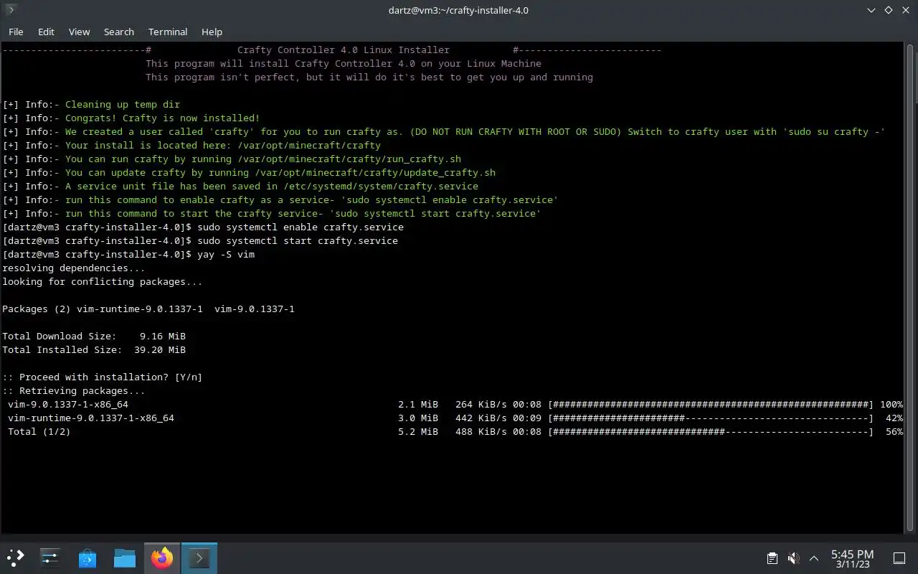
Task: Click the 42% progress bar for vim-runtime
Action: (711, 418)
